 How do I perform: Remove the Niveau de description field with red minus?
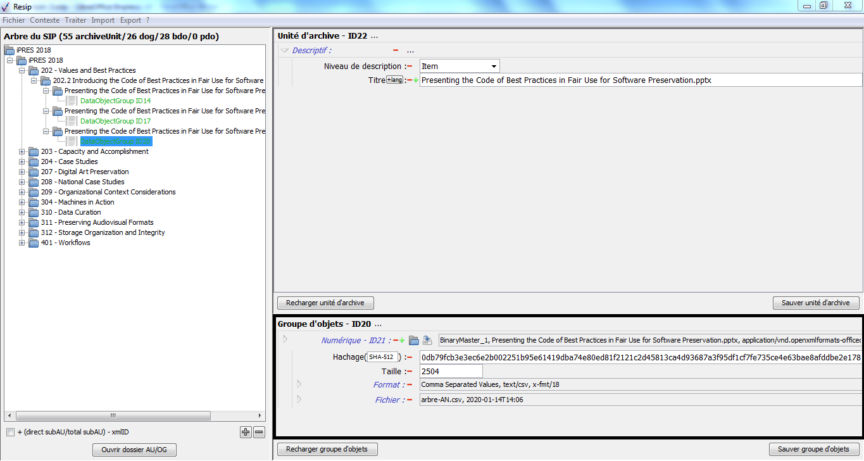[x=409, y=66]
